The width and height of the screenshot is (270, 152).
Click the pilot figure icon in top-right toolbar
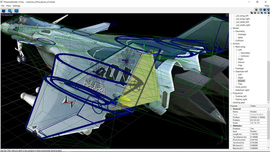[x=256, y=10]
